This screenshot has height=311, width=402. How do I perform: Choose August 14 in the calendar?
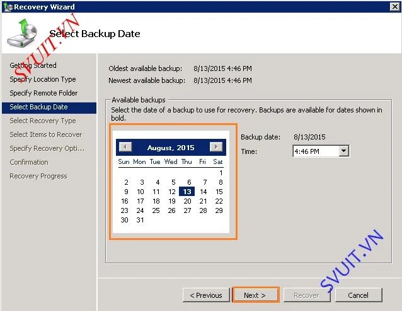click(204, 192)
